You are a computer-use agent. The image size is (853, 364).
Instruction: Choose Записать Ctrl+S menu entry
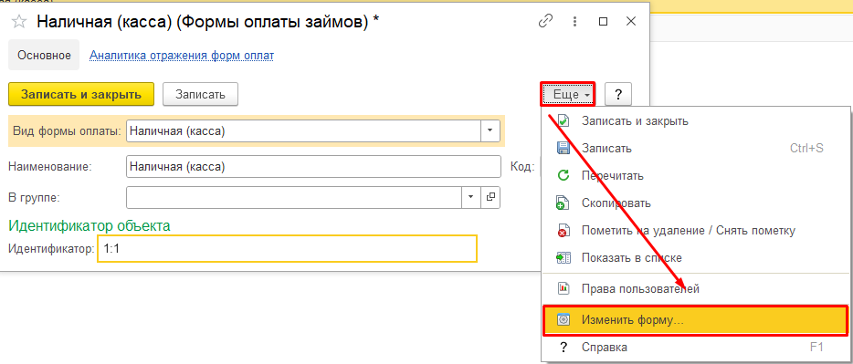tap(696, 149)
